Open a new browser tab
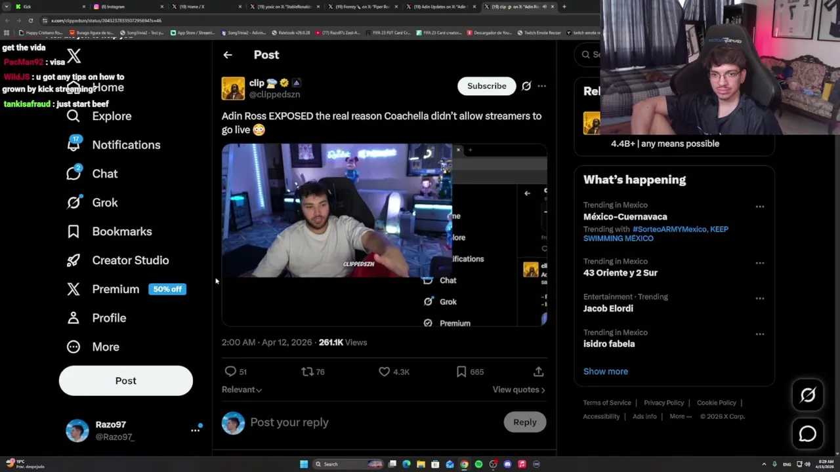 pos(564,7)
